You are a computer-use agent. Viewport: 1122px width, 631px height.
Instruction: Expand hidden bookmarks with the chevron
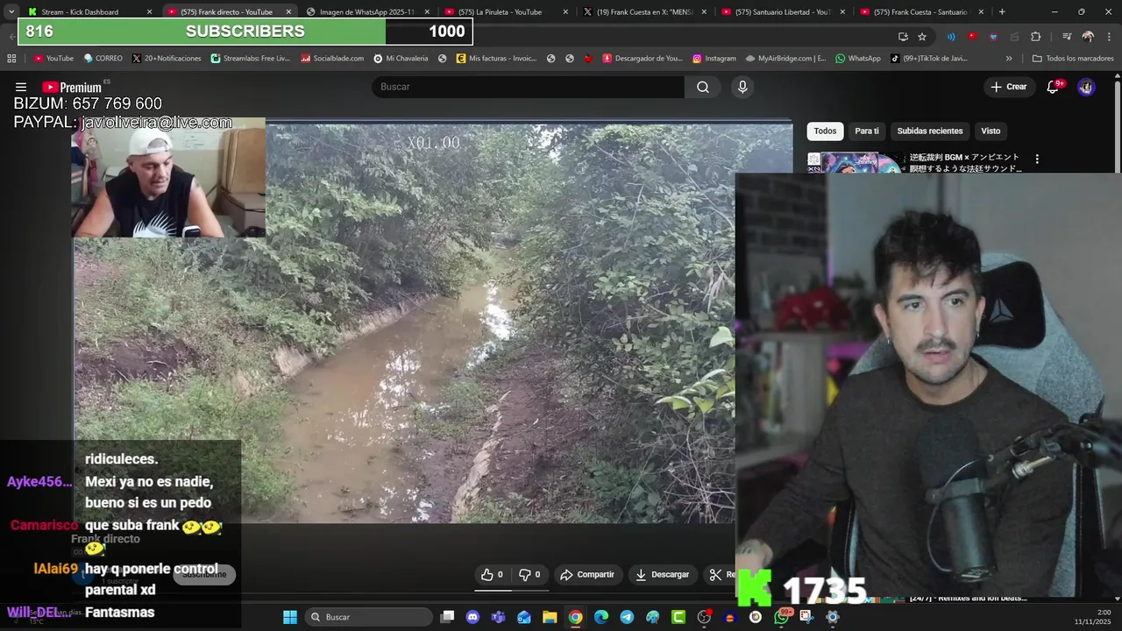pyautogui.click(x=1009, y=59)
